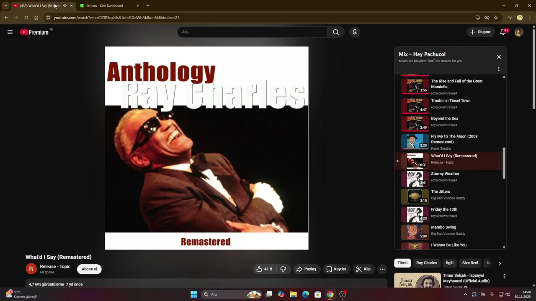Viewport: 536px width, 301px height.
Task: Play Fly Me To The Moon by Frank Sinatra
Action: click(x=449, y=142)
